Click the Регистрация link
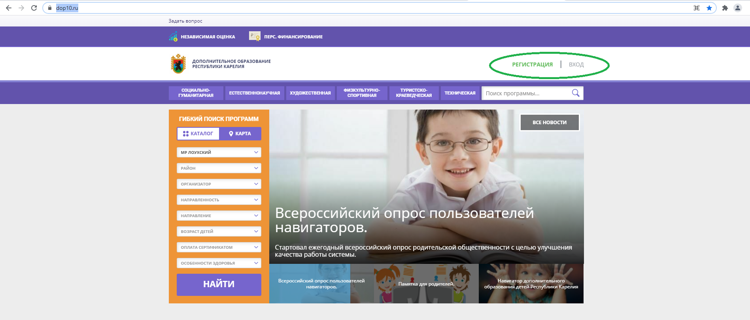This screenshot has width=750, height=320. (533, 64)
